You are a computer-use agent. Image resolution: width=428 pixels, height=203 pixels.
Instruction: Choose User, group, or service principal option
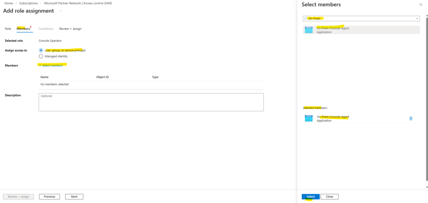[x=41, y=50]
